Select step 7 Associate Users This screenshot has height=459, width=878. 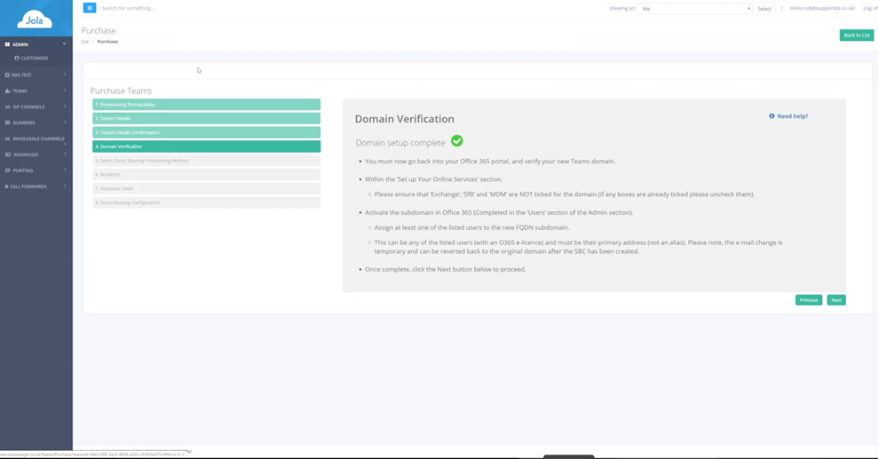coord(207,188)
